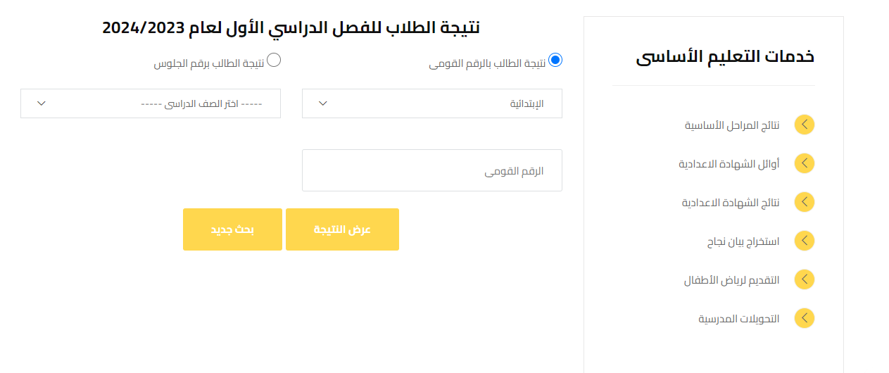This screenshot has width=889, height=373.
Task: Open the نتائج المراحل الأساسية menu link
Action: (x=732, y=125)
